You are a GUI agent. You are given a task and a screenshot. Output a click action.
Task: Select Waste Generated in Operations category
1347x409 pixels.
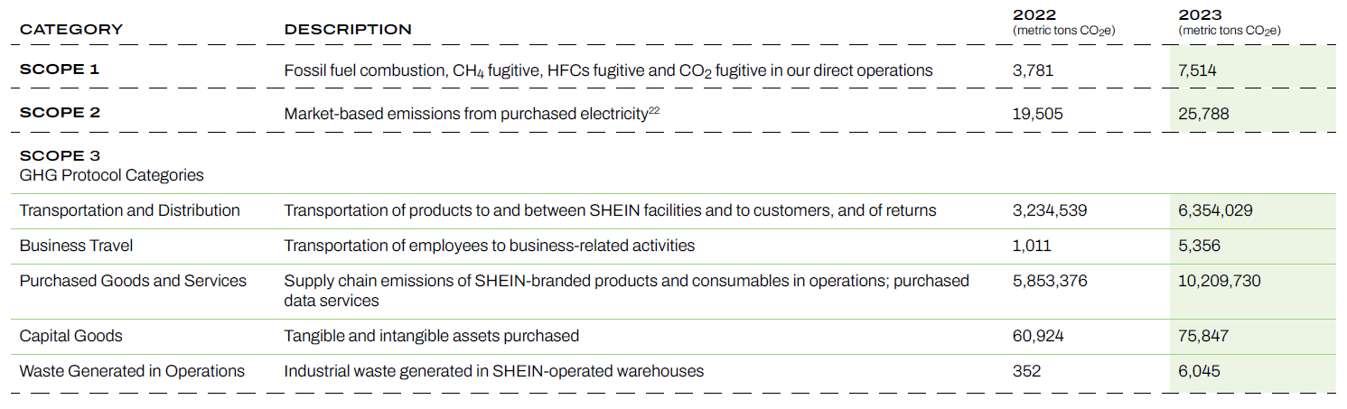pyautogui.click(x=132, y=371)
